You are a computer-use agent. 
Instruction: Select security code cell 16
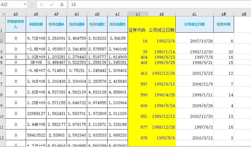tap(138, 38)
